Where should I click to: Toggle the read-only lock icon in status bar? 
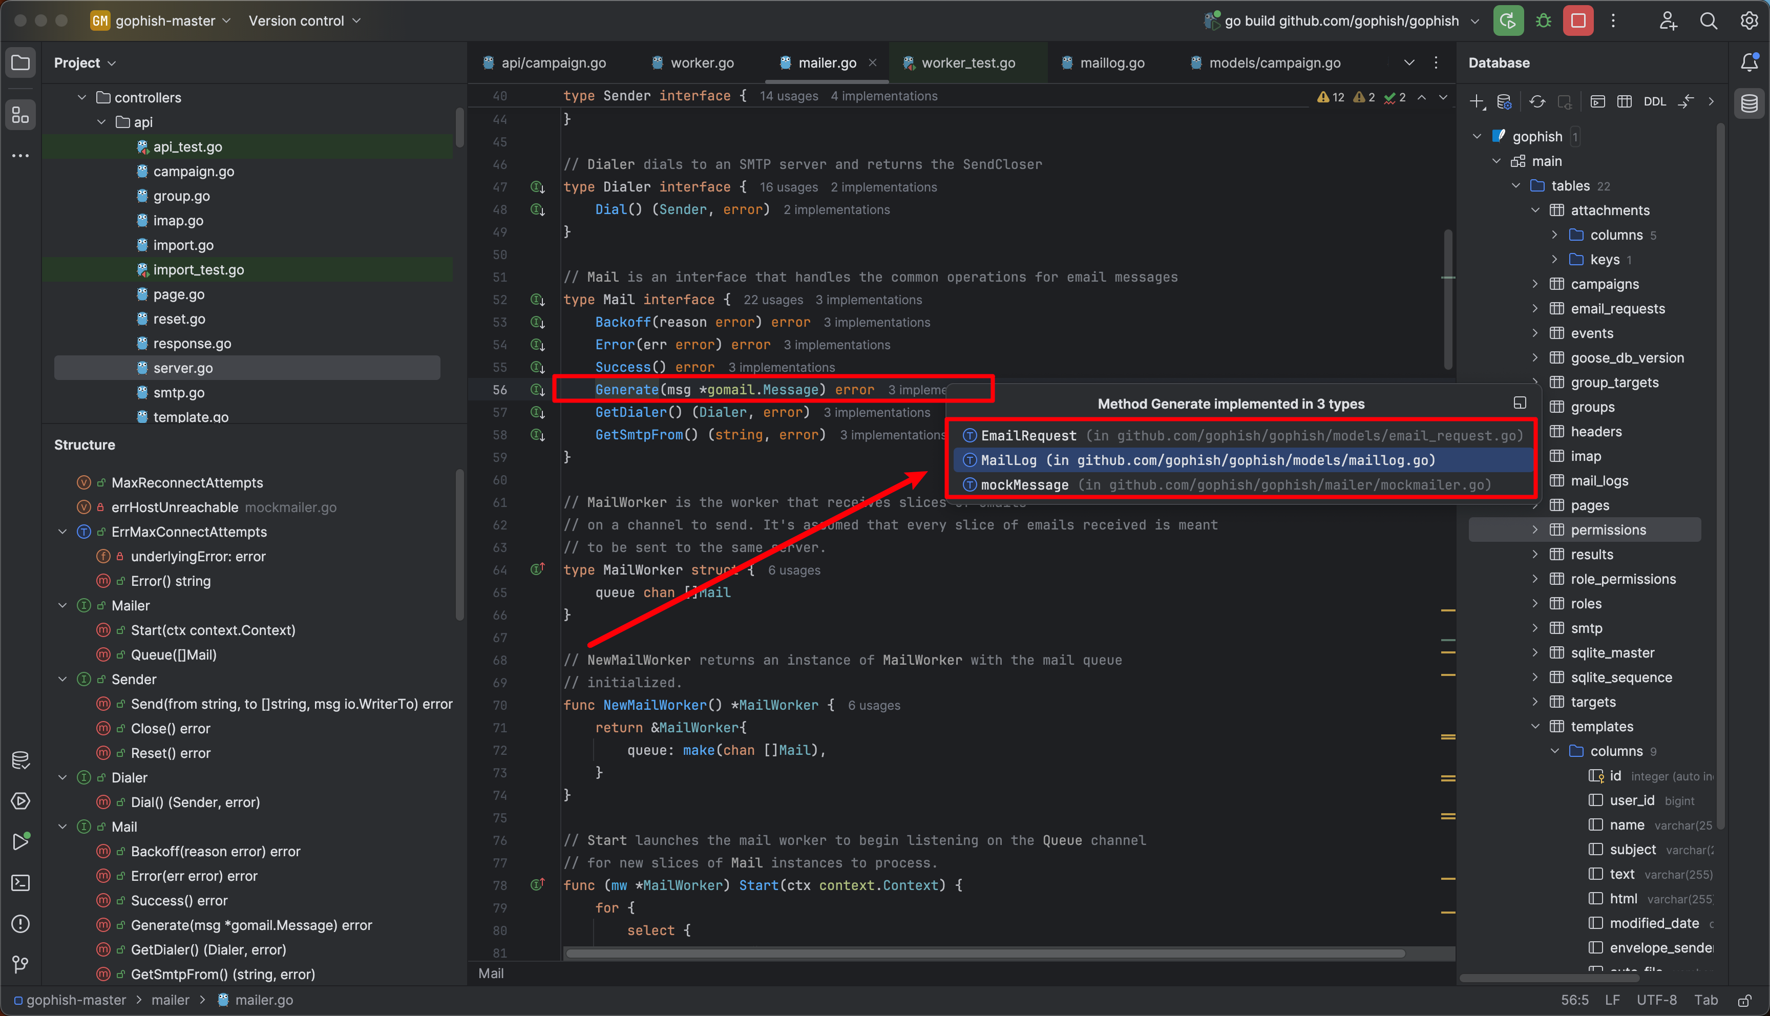coord(1744,1000)
